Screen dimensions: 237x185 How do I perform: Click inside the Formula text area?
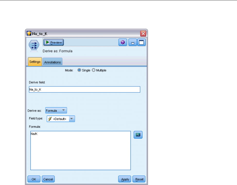(x=81, y=151)
